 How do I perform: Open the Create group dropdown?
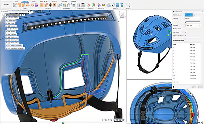(x=26, y=8)
